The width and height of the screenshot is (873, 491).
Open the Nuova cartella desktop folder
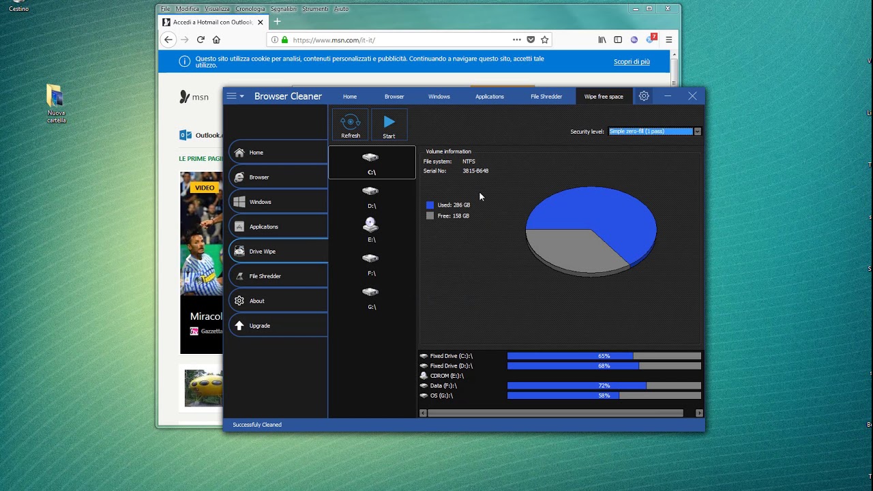56,104
